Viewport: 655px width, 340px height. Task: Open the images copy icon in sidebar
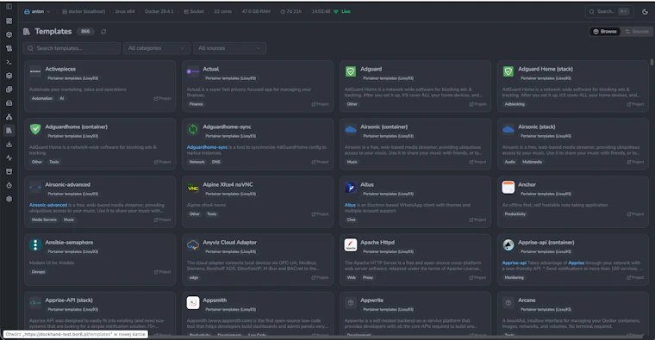(9, 90)
